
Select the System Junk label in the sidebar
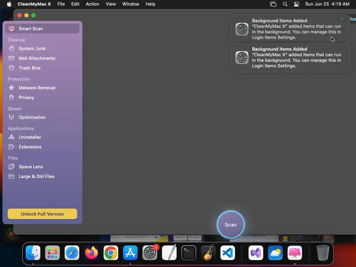[x=32, y=48]
